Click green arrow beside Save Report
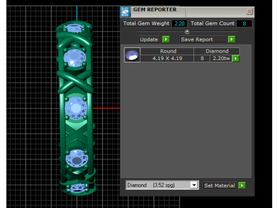 232,39
